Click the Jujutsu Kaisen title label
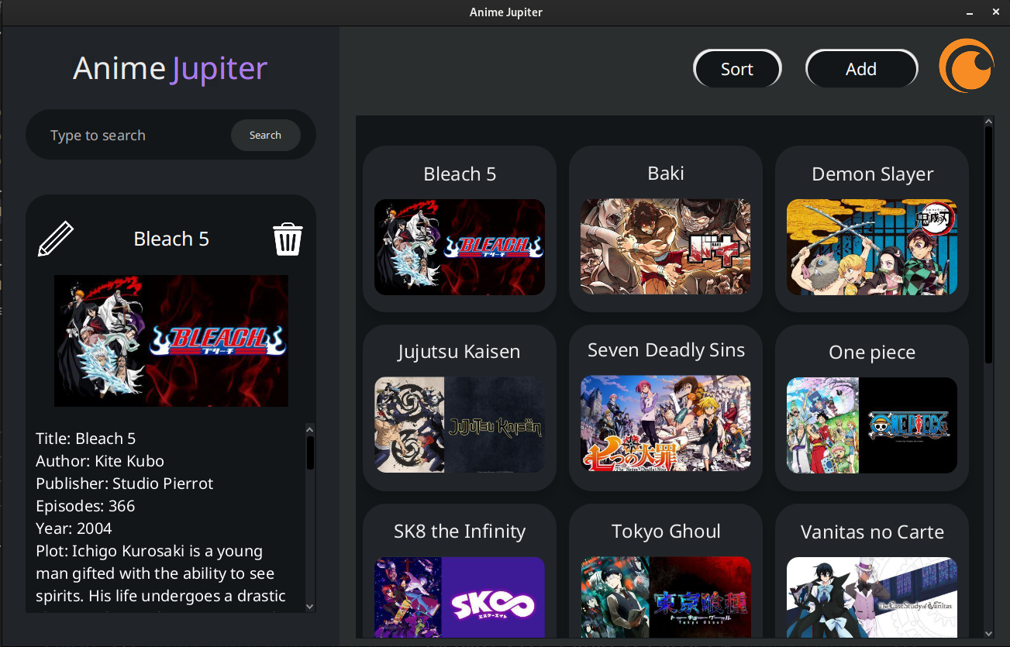This screenshot has width=1010, height=647. tap(459, 352)
